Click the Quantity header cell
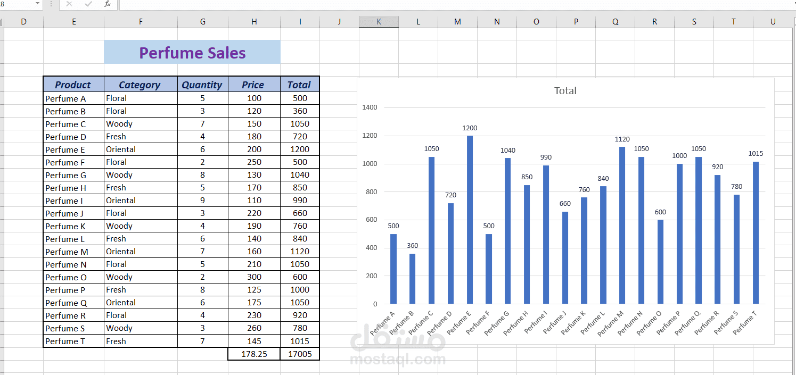The height and width of the screenshot is (375, 796). [x=203, y=85]
